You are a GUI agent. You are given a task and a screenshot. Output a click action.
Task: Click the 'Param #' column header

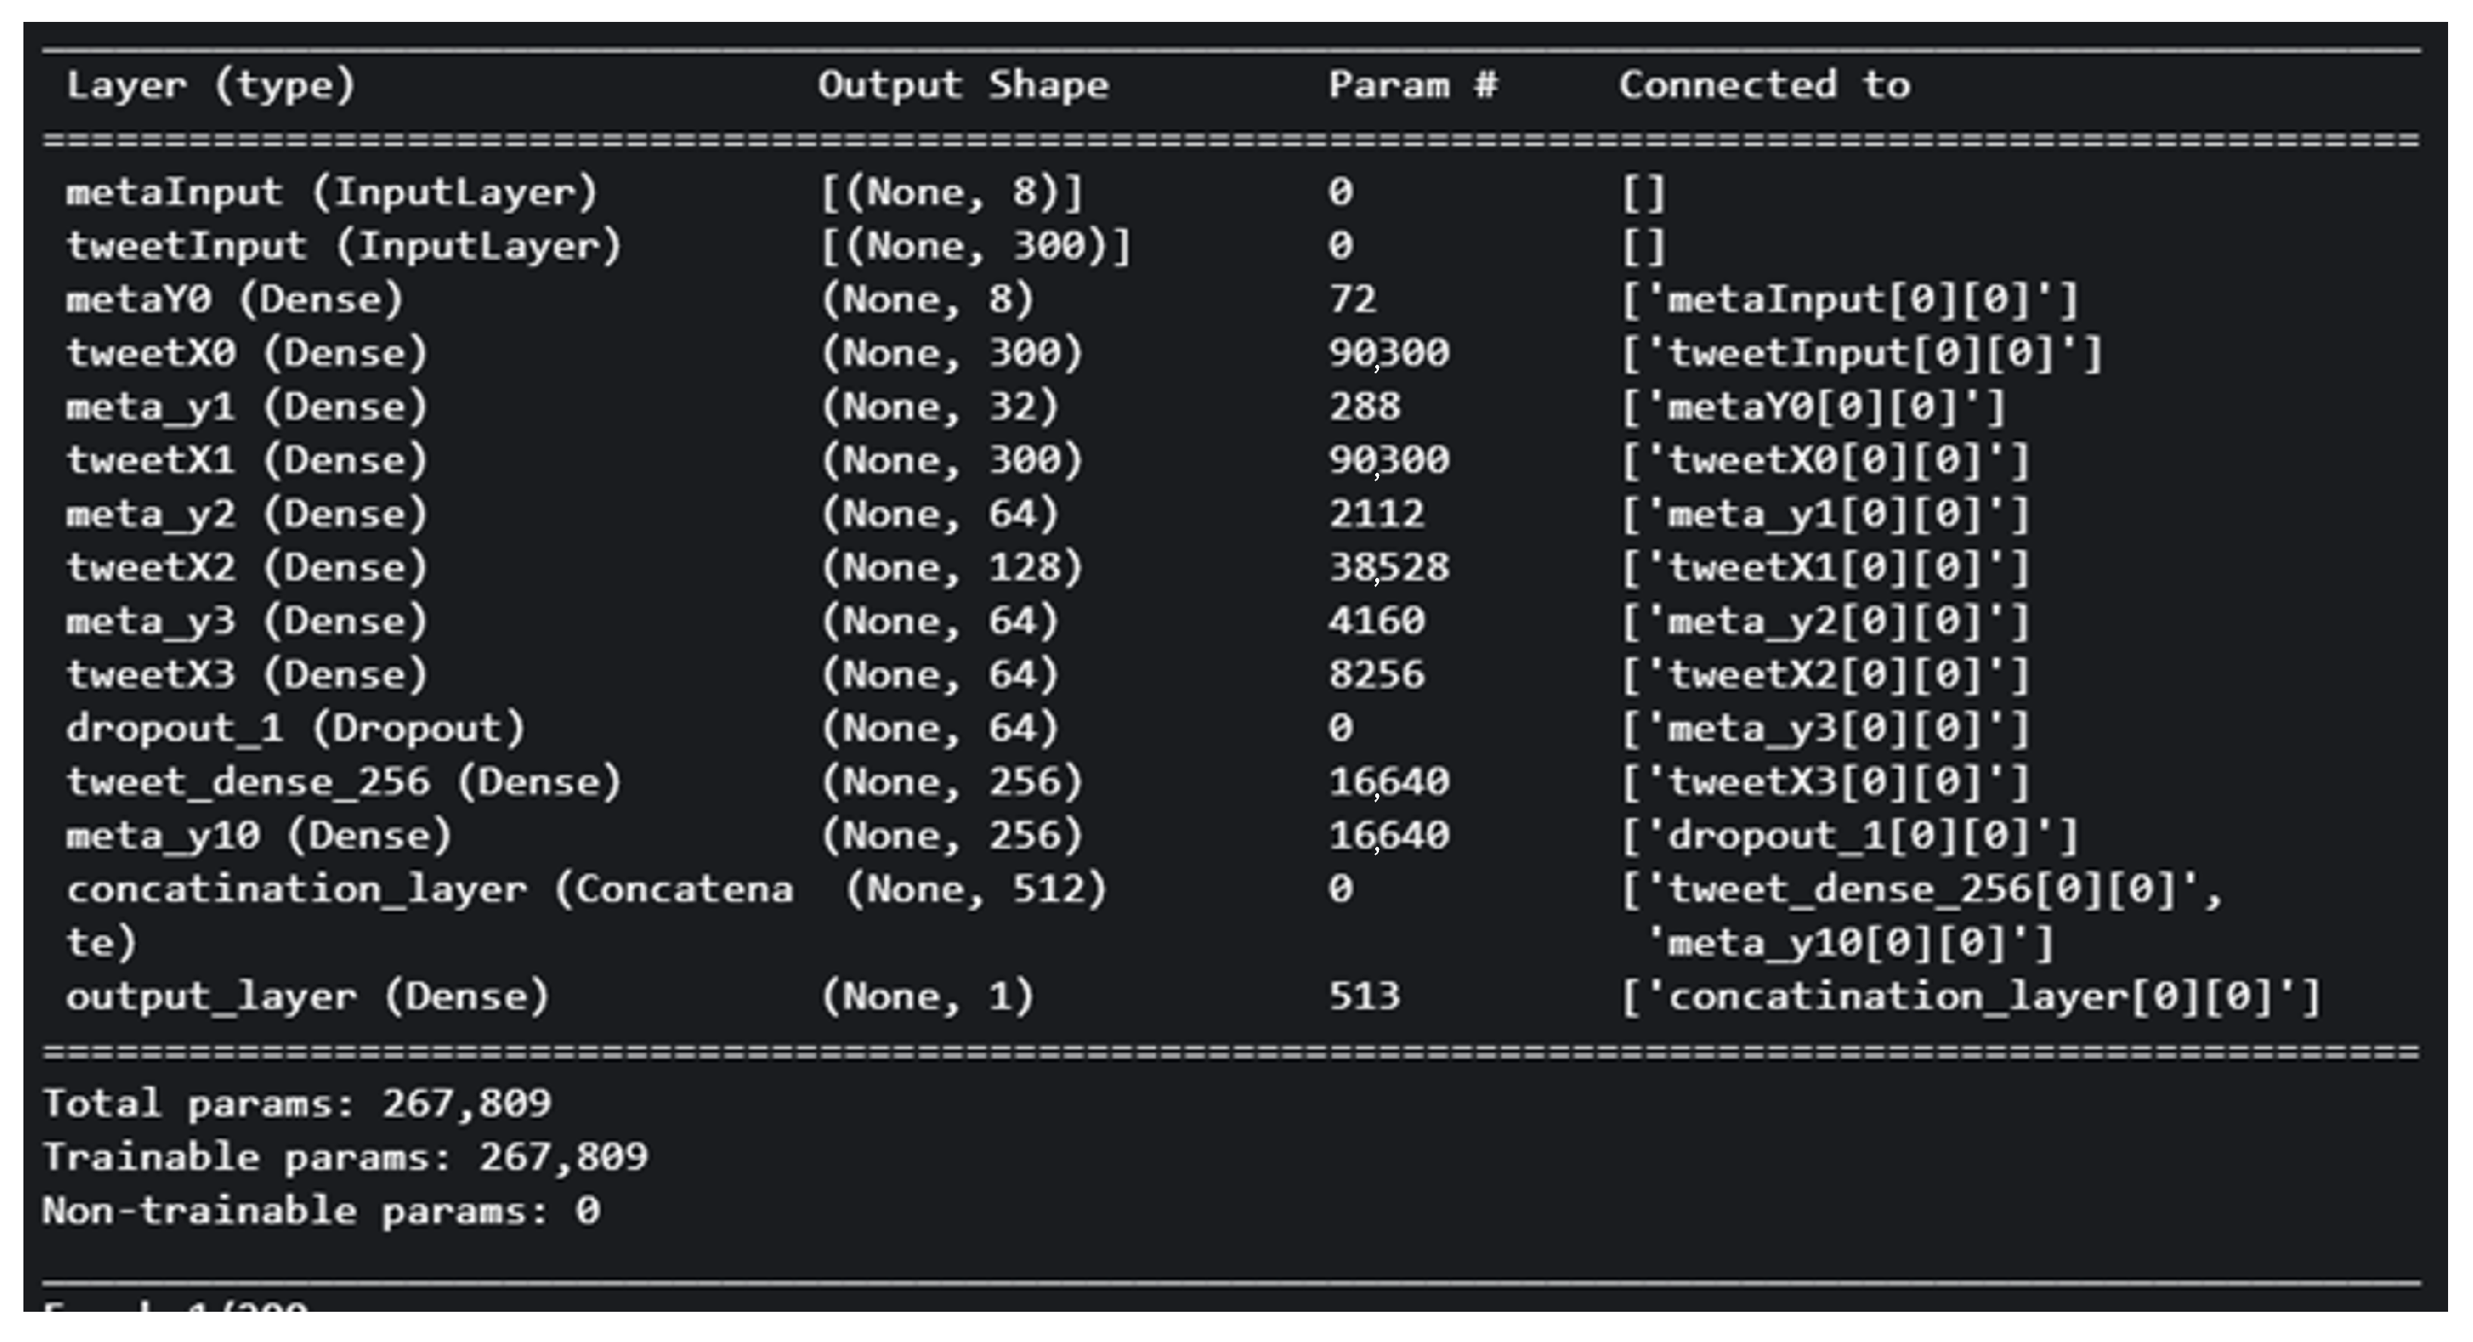click(1412, 85)
